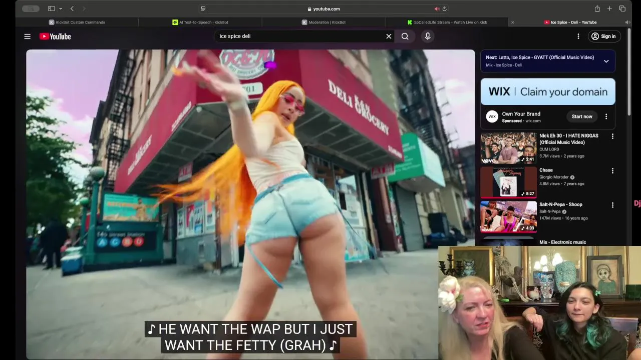The image size is (641, 360).
Task: Open Salt-N-Pepa Shoop thumbnail
Action: [508, 216]
